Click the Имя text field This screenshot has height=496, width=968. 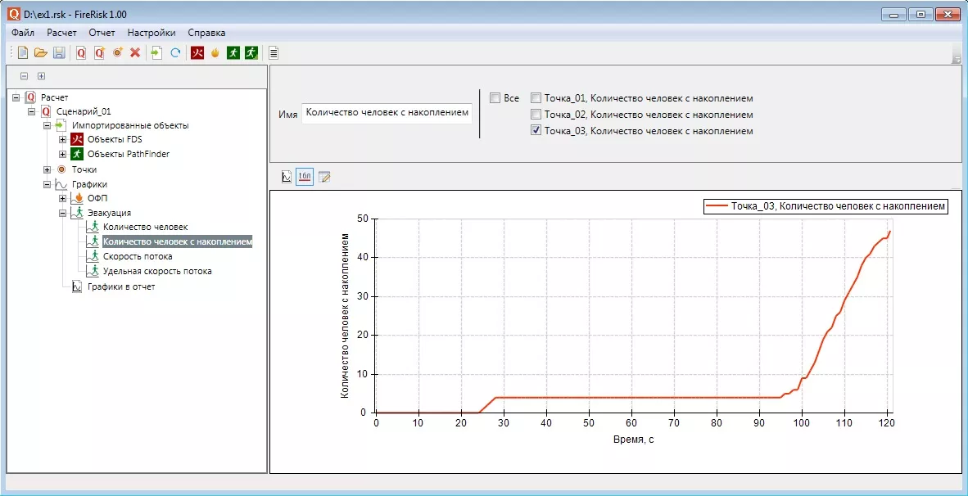coord(387,113)
